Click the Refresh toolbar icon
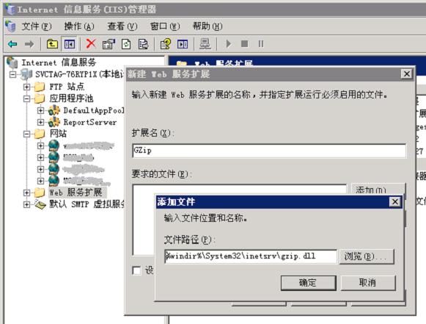Image resolution: width=426 pixels, height=324 pixels. pos(126,44)
